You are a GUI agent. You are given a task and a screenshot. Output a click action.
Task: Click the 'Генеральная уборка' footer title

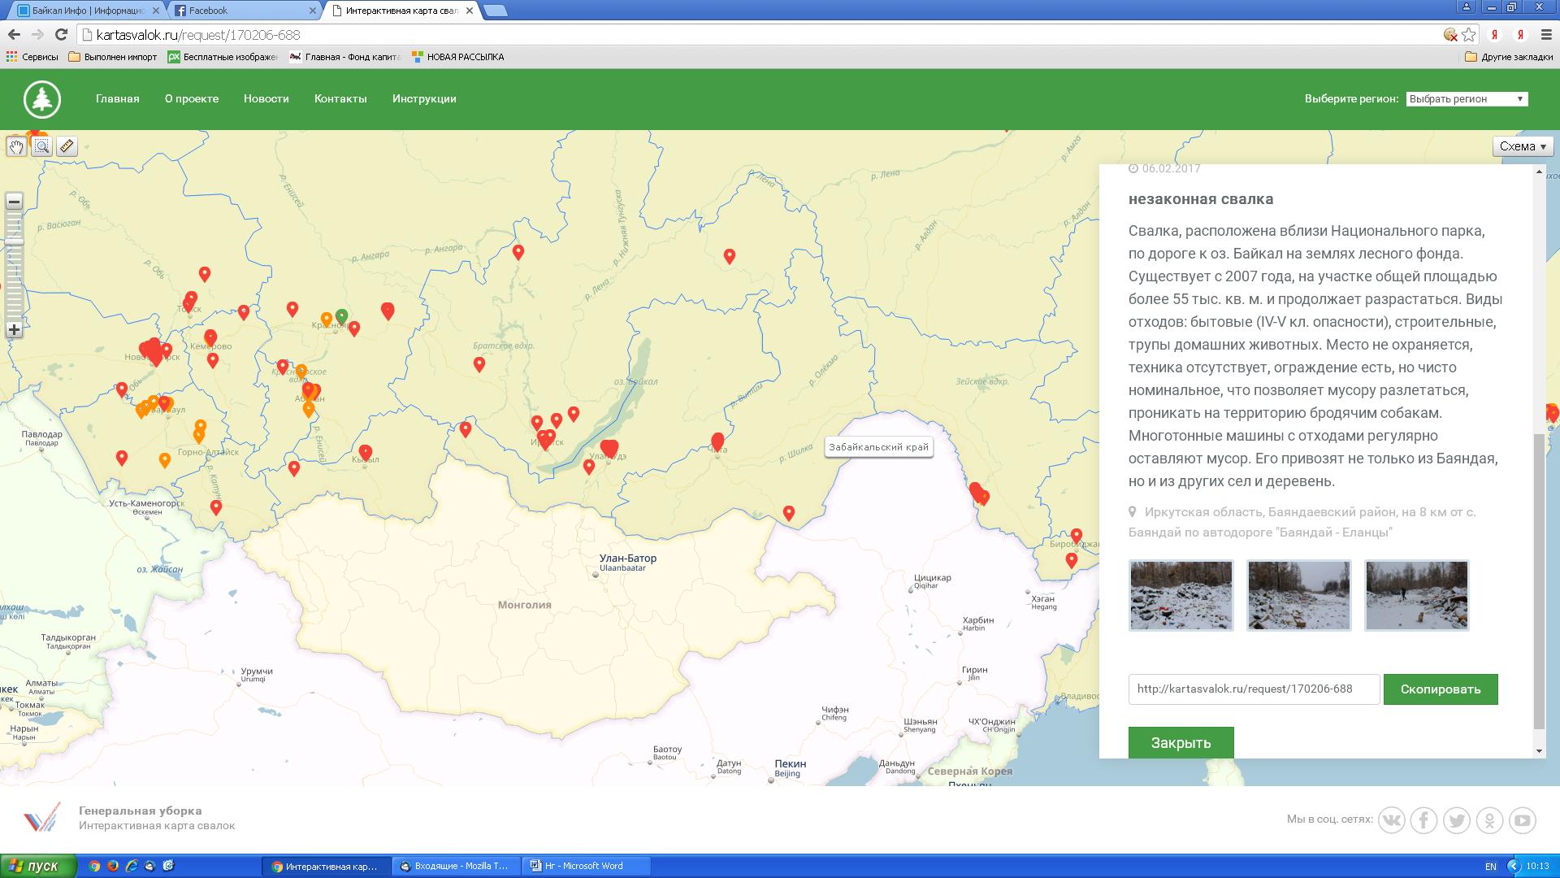click(x=141, y=811)
